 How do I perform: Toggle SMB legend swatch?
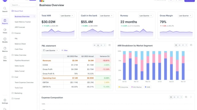[x=146, y=87]
